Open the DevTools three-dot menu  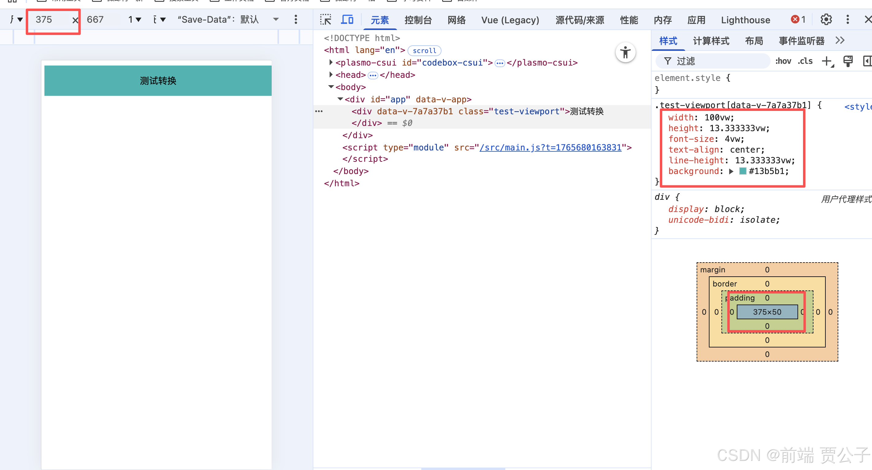click(848, 20)
